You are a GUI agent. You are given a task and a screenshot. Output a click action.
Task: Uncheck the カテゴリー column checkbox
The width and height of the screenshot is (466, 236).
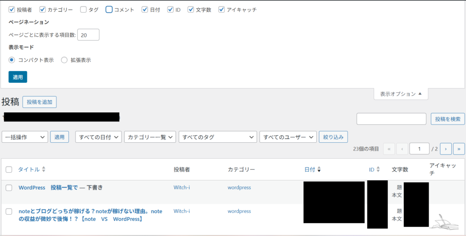42,10
